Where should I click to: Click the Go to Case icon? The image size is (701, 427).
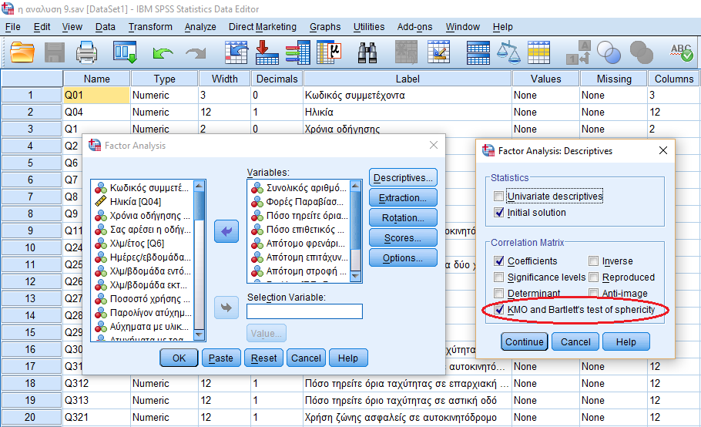click(x=236, y=52)
